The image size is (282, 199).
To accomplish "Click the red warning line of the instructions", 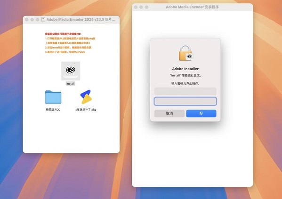I will (x=63, y=34).
